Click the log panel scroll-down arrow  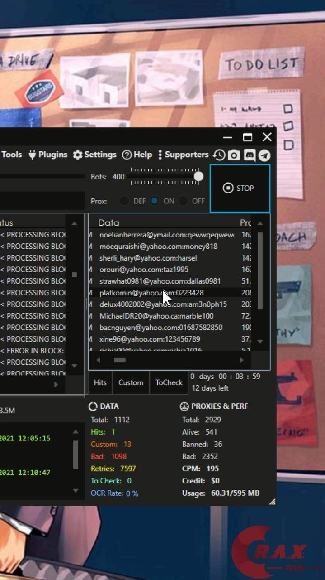tap(75, 491)
